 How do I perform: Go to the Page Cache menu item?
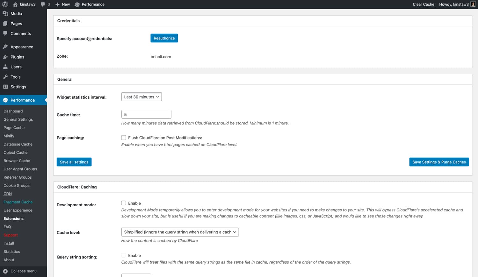tap(14, 128)
